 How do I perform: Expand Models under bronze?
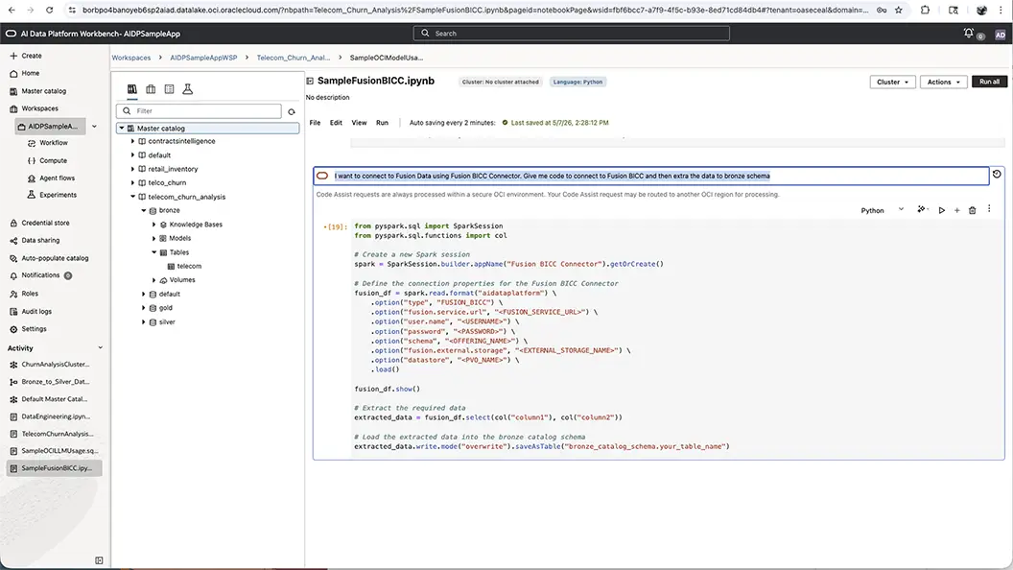click(x=153, y=239)
